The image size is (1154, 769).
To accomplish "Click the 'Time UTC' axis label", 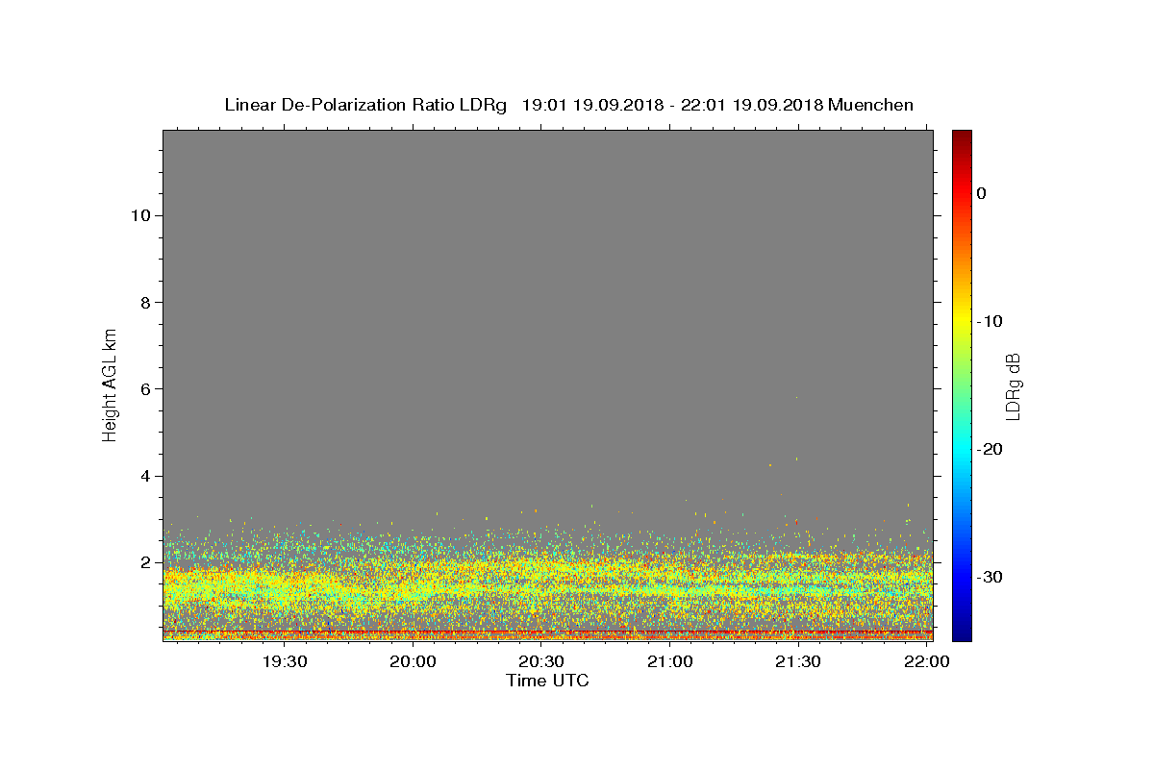I will [547, 681].
